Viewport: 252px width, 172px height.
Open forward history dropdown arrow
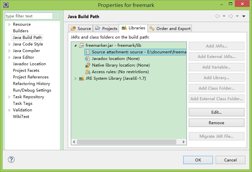237,16
